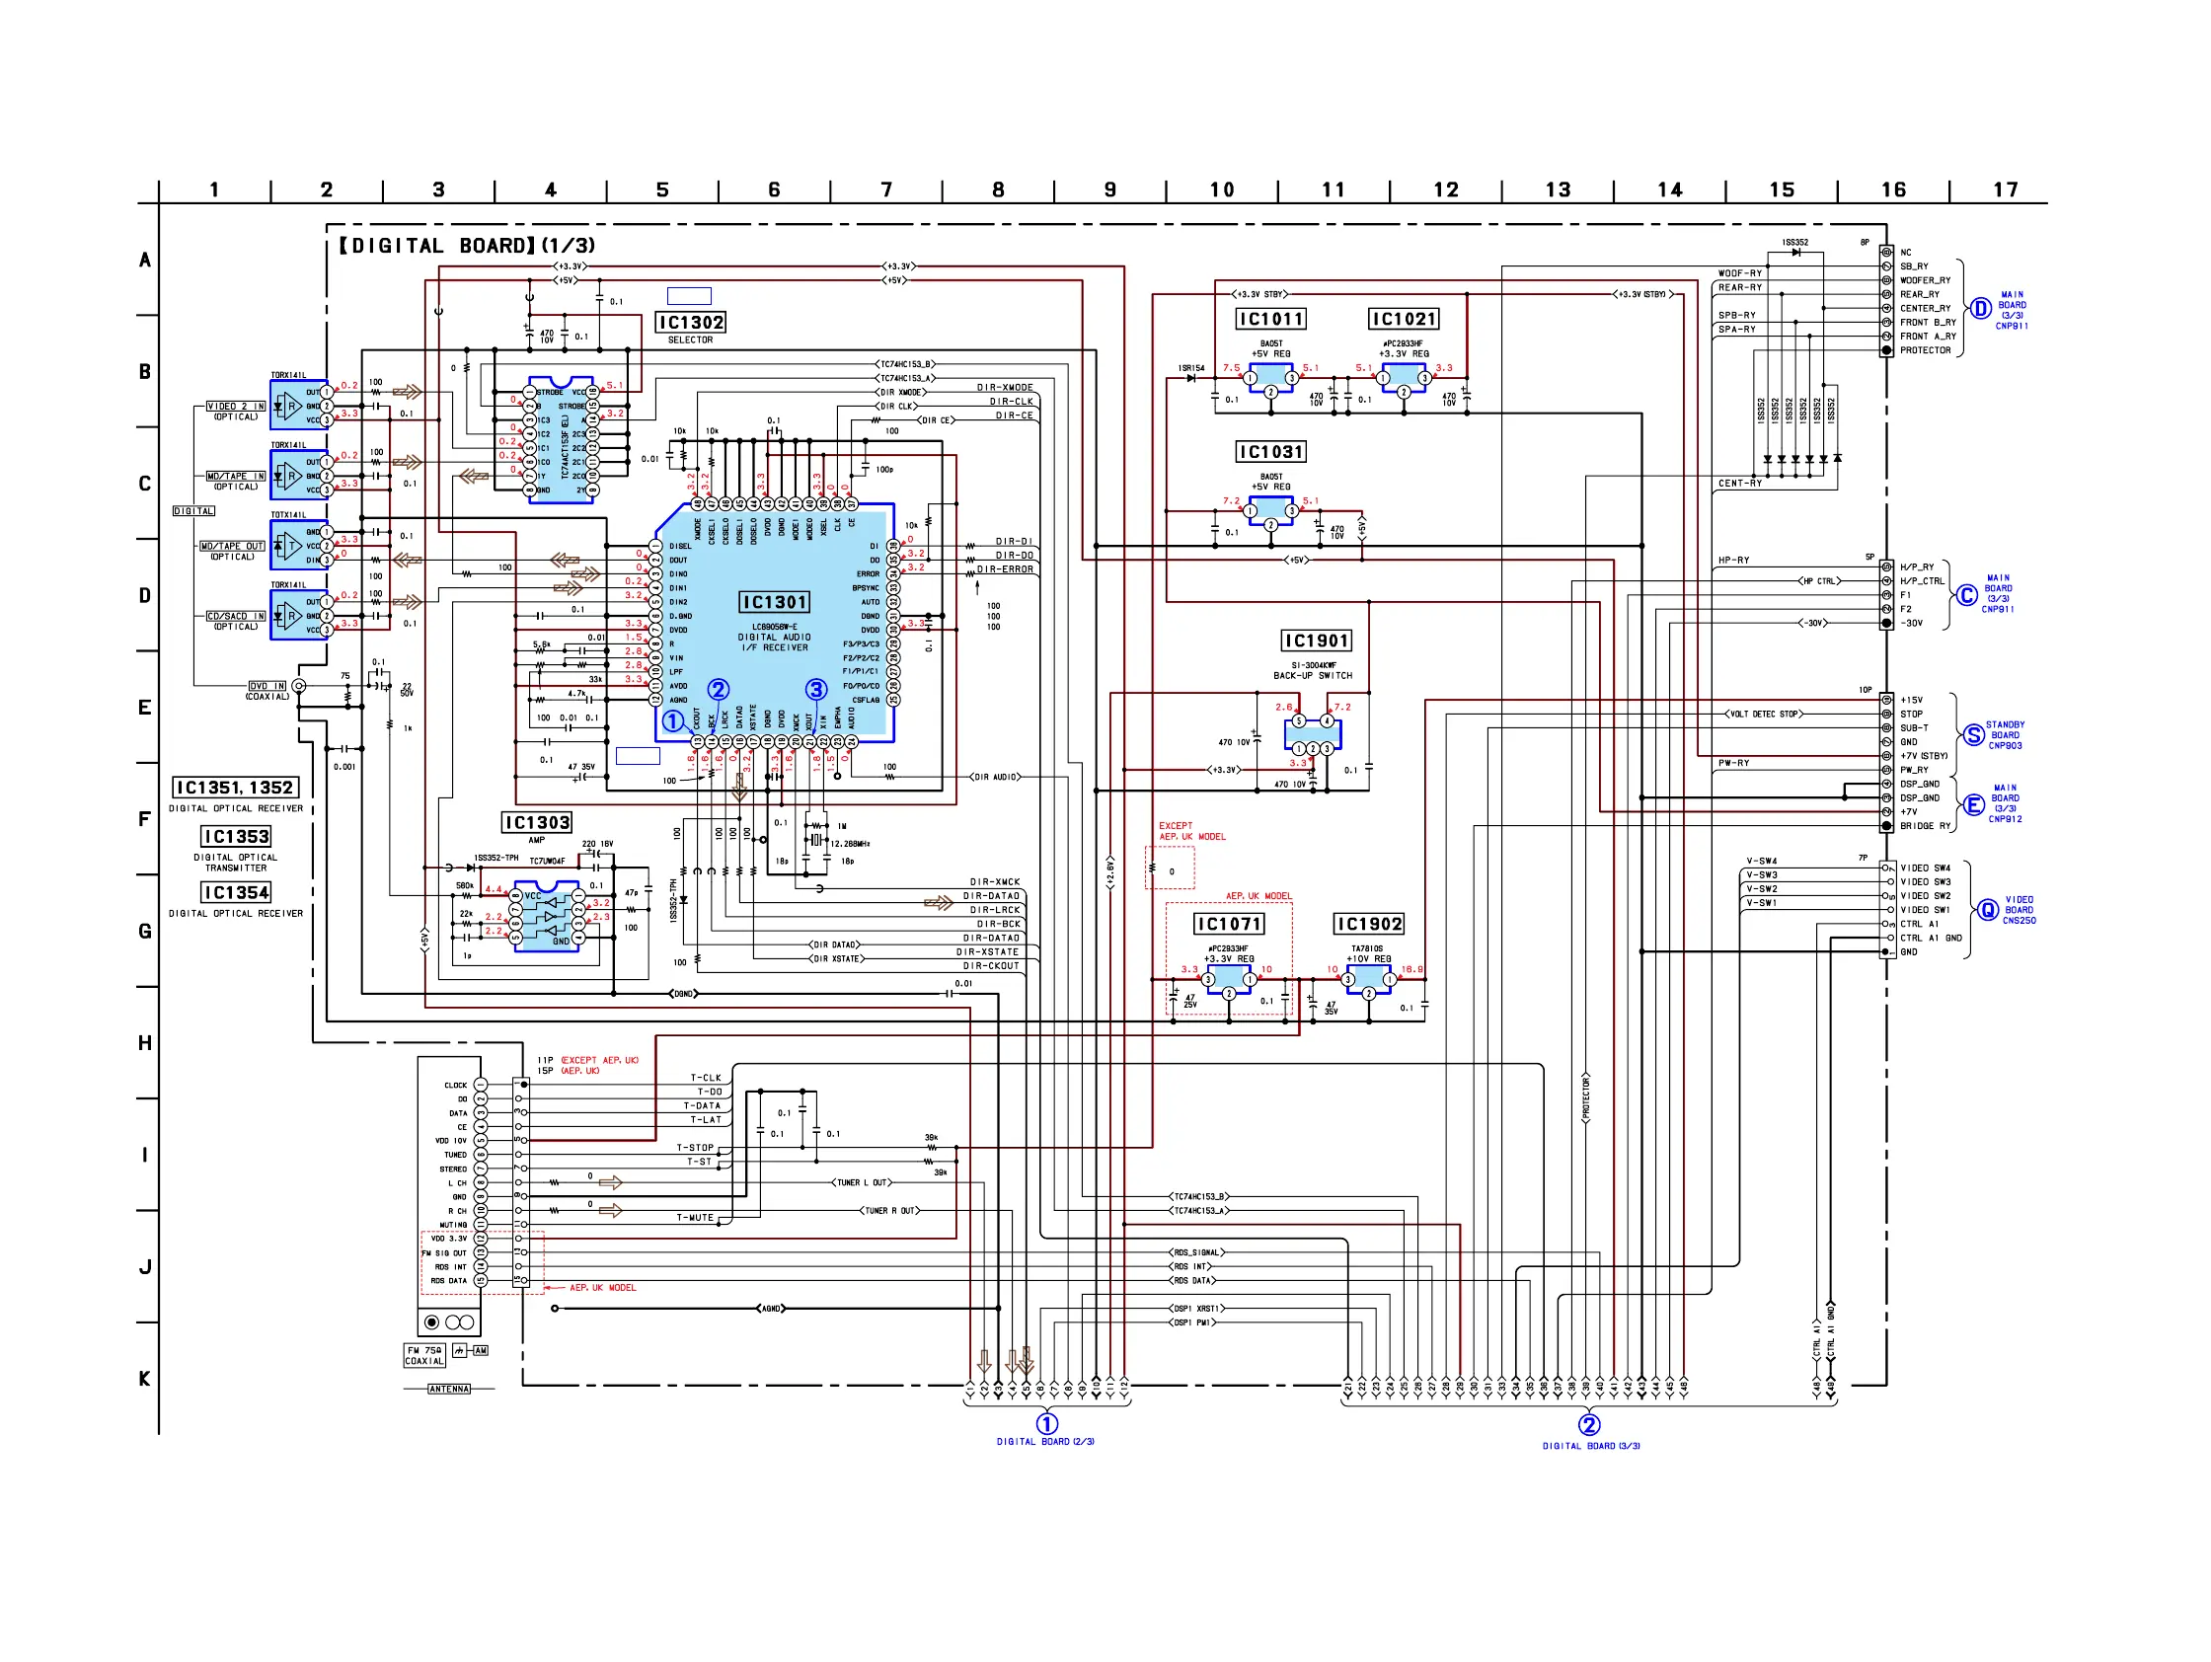
Task: Select the IC1902 +10V regulator label
Action: click(x=1368, y=925)
